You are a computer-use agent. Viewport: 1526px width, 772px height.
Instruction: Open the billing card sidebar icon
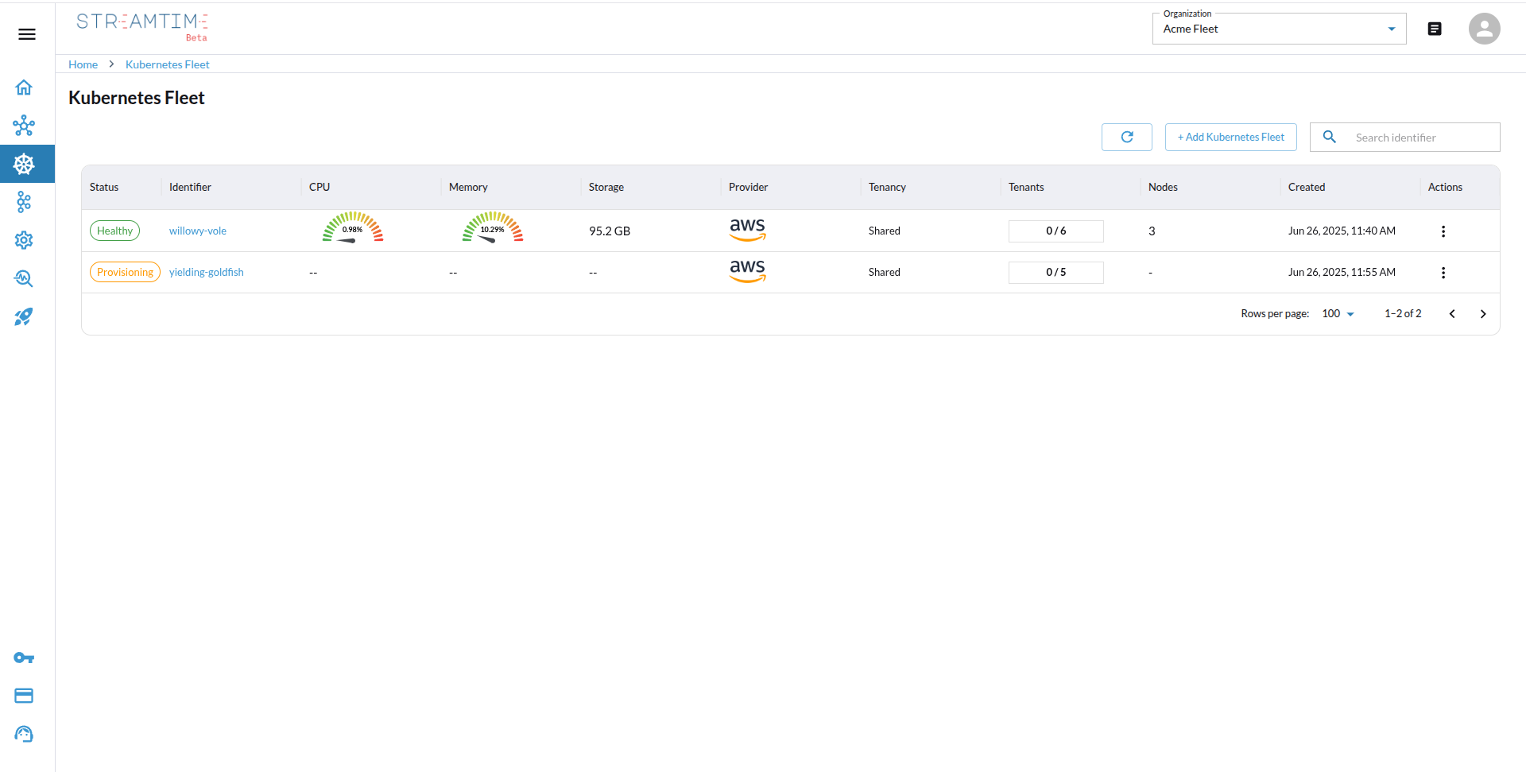pyautogui.click(x=24, y=696)
